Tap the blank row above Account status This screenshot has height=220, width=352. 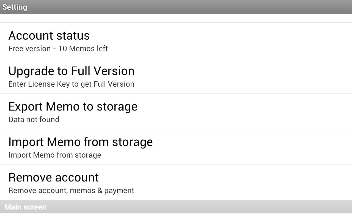coord(176,18)
